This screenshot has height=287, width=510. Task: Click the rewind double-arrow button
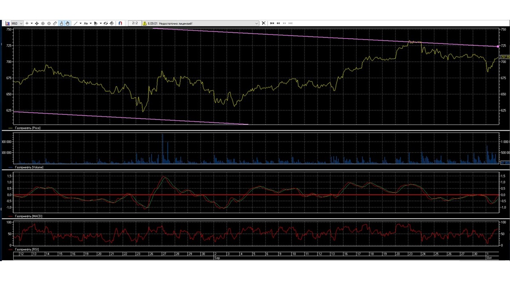pyautogui.click(x=278, y=23)
